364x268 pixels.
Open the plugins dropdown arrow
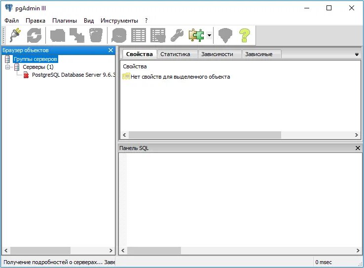pyautogui.click(x=209, y=35)
